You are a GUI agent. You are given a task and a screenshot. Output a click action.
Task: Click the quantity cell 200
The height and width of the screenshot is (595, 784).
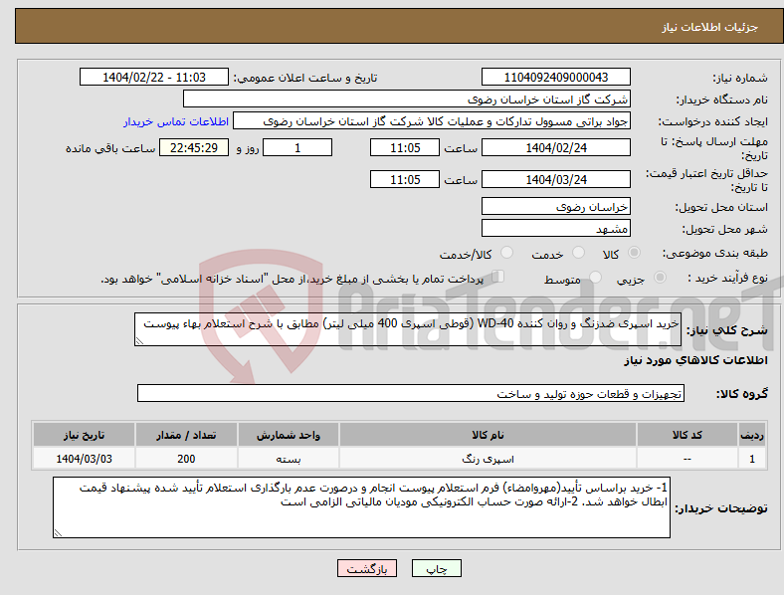[186, 459]
